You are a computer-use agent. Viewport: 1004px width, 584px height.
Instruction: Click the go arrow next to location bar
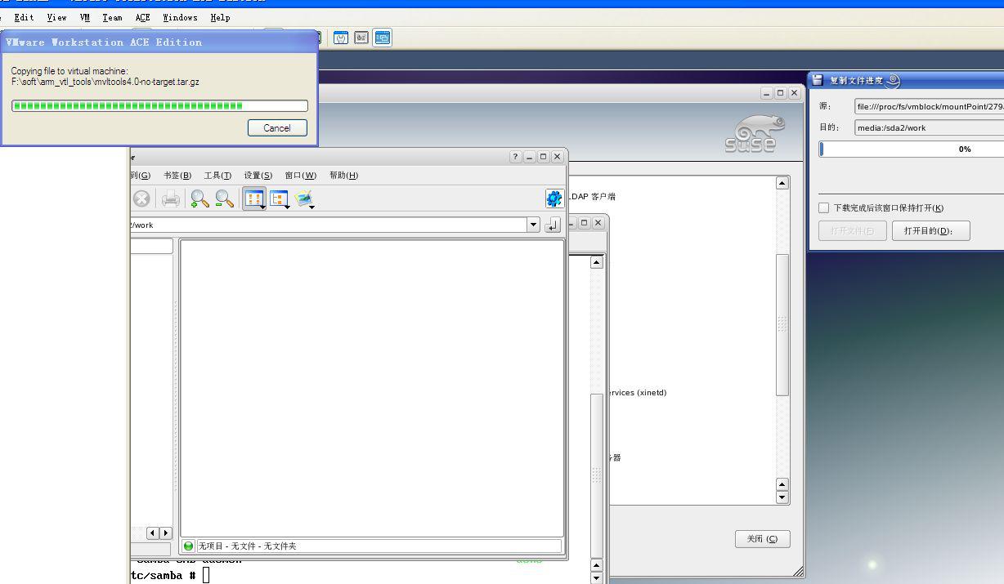point(553,225)
